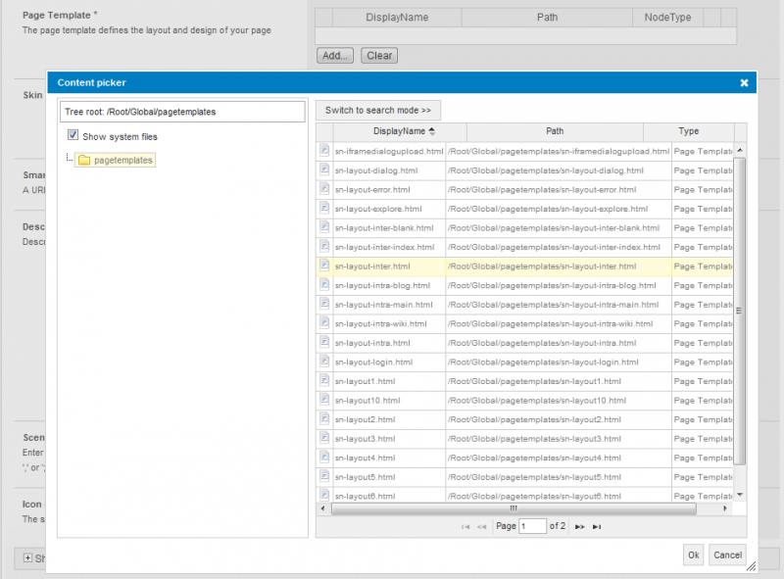The width and height of the screenshot is (784, 579).
Task: Select sn-layout1.html display name
Action: pos(365,381)
